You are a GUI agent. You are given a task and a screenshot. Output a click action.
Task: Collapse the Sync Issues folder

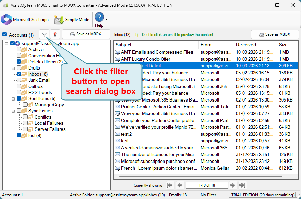pyautogui.click(x=13, y=111)
